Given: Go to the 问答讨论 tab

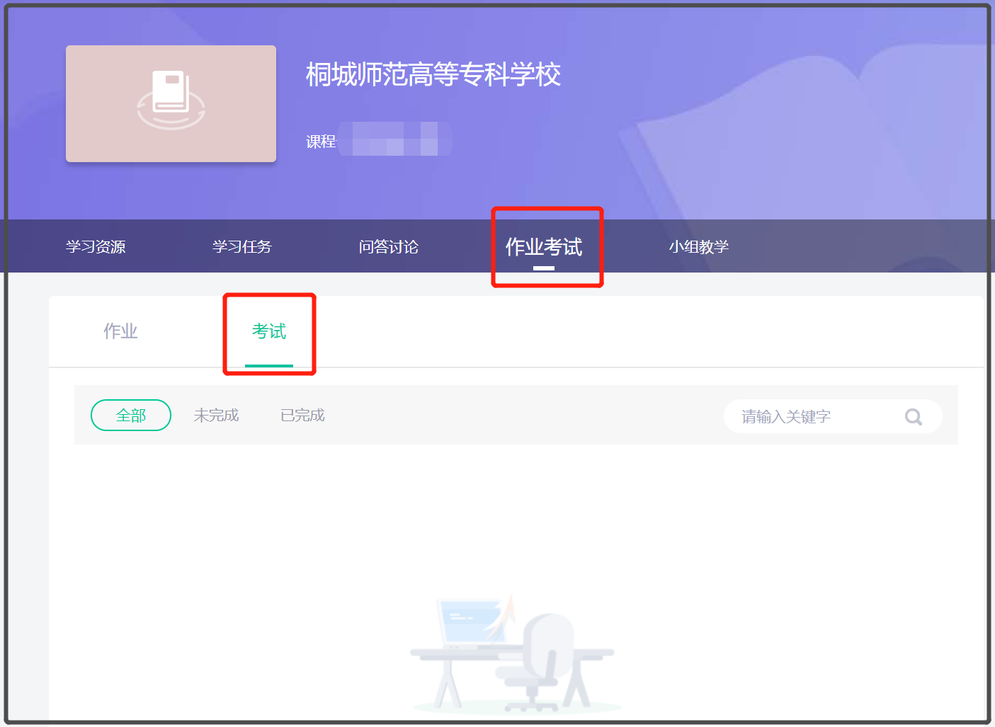Looking at the screenshot, I should [x=389, y=246].
